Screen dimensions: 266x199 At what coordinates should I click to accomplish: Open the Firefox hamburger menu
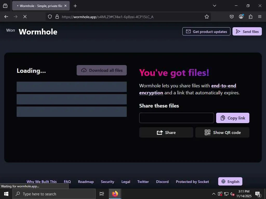click(x=260, y=17)
